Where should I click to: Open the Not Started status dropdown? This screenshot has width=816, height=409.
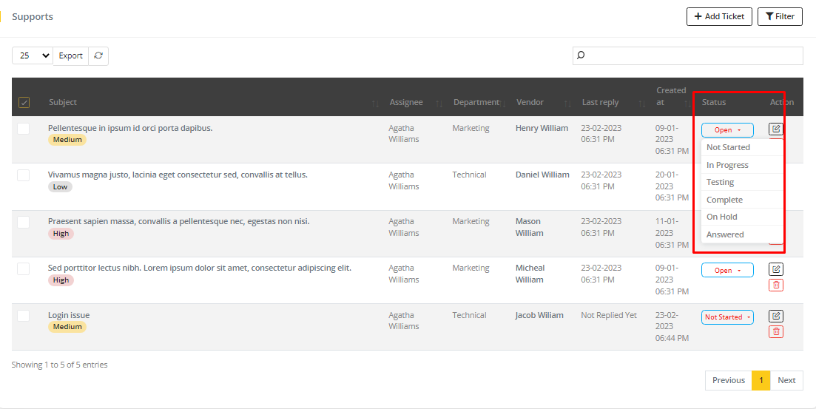click(x=727, y=317)
